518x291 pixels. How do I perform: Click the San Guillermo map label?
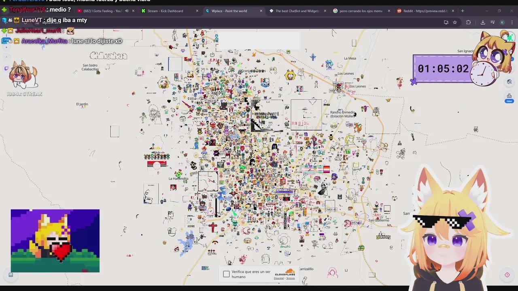(x=379, y=220)
